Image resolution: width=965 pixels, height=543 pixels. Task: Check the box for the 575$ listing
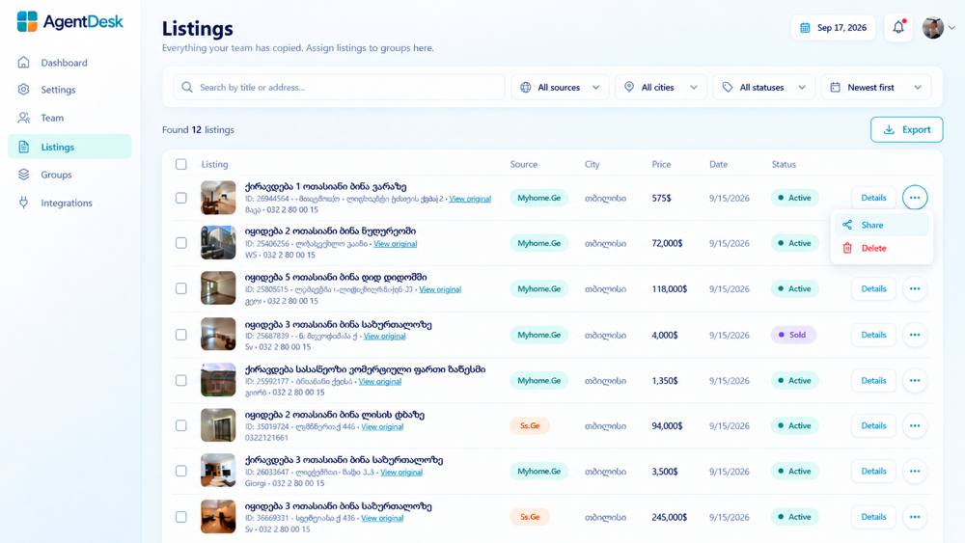tap(181, 198)
